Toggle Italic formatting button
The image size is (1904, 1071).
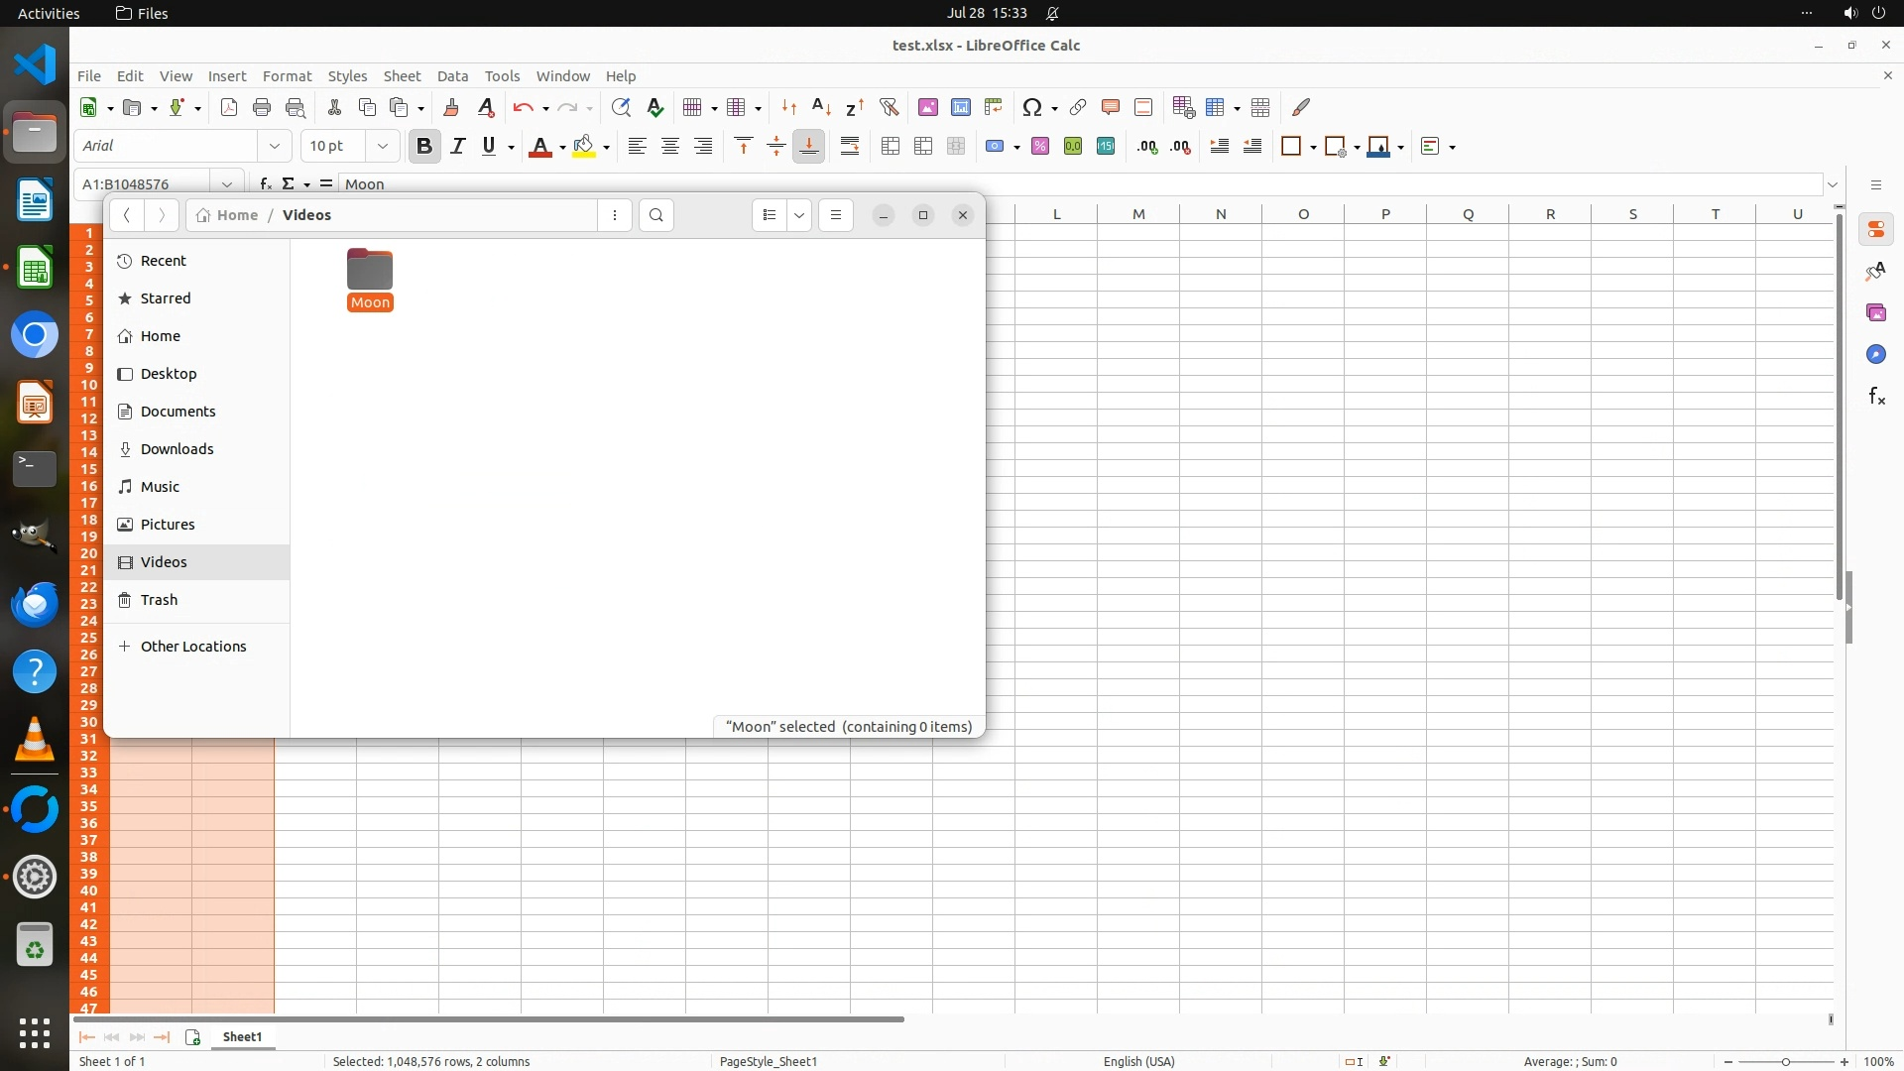click(457, 146)
